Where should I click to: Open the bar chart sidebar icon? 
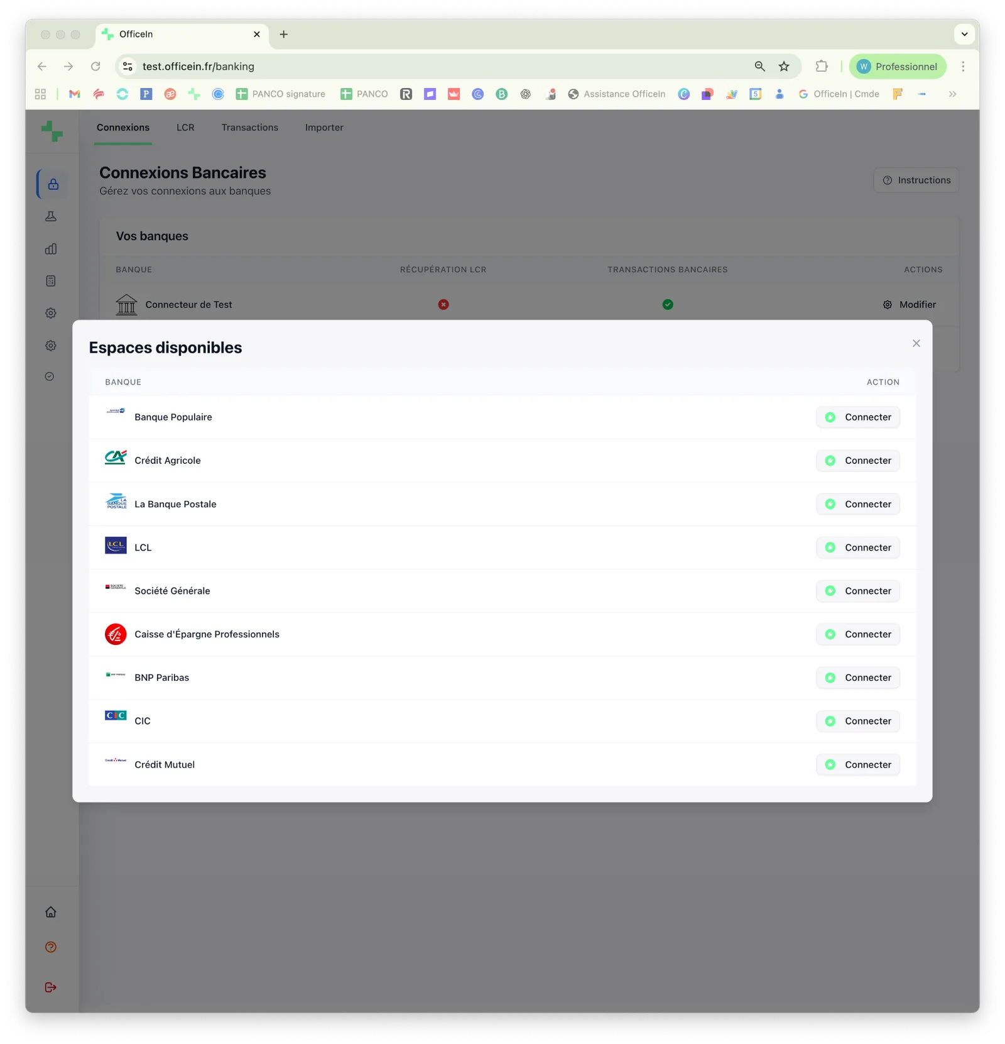click(51, 249)
